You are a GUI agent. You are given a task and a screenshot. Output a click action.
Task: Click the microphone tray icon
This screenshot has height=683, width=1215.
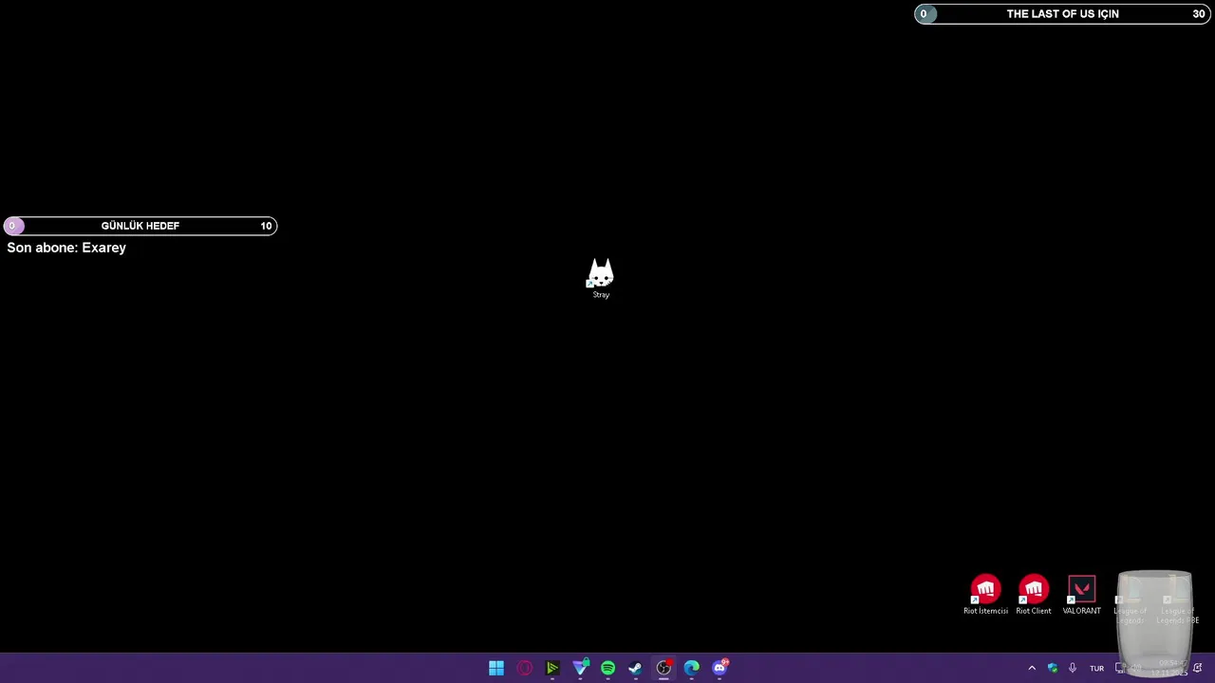(x=1073, y=668)
